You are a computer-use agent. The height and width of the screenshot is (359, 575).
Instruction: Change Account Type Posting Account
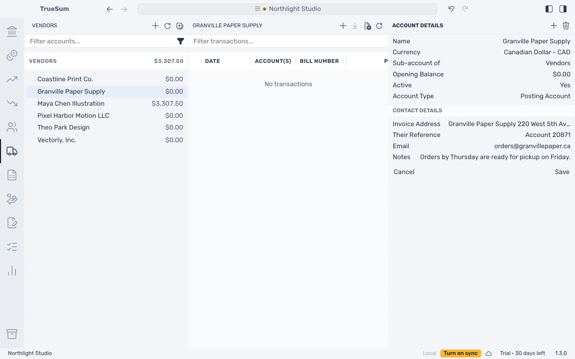pos(545,96)
